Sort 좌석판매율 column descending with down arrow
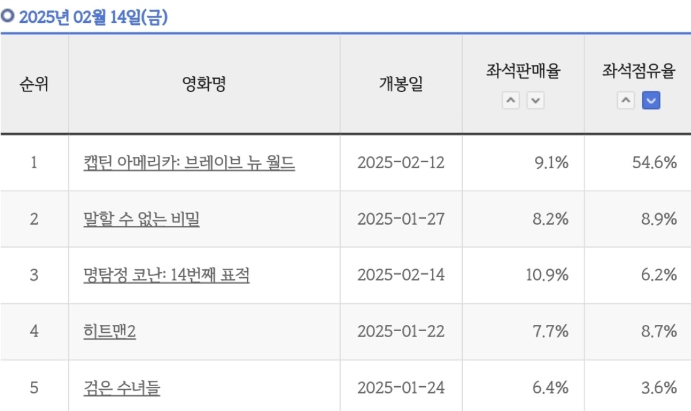The image size is (691, 411). coord(535,100)
